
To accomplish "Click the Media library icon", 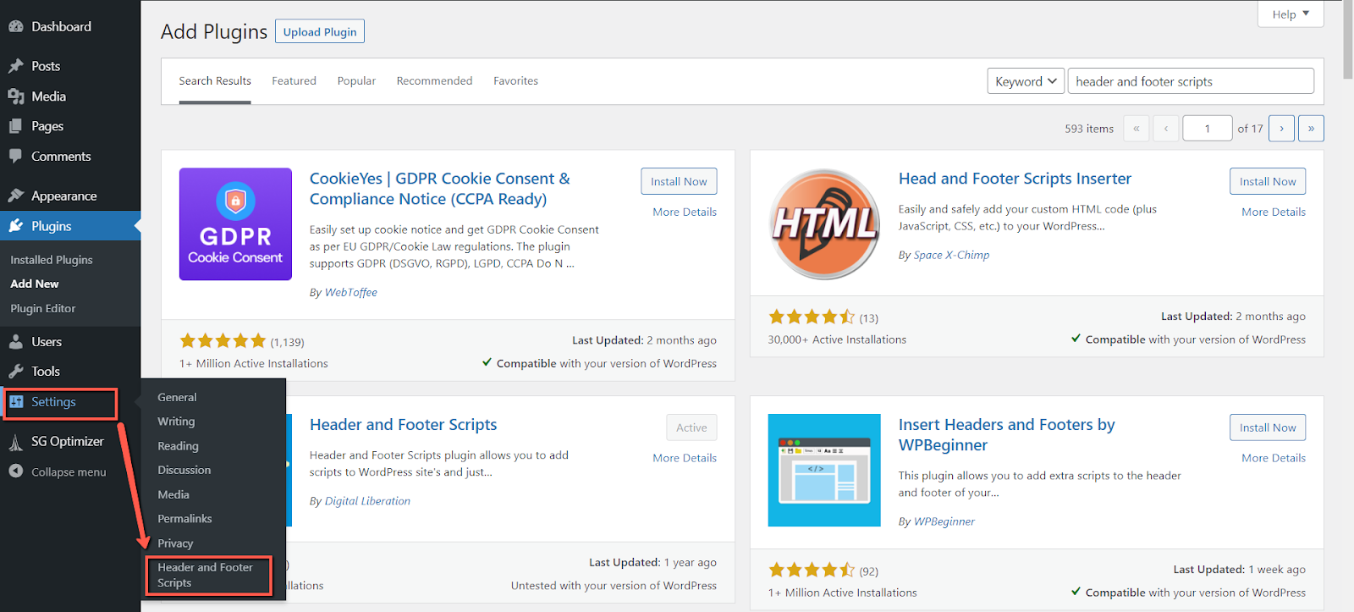I will point(15,96).
